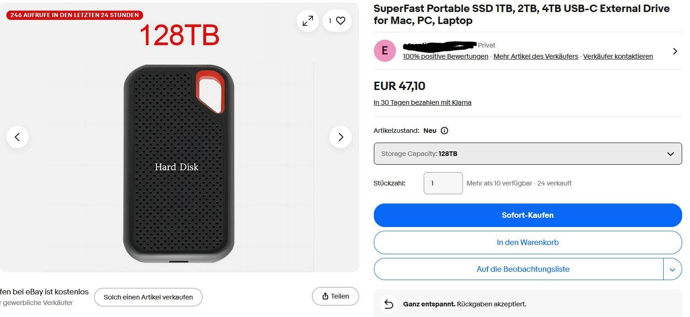Viewport: 690px width, 317px height.
Task: Click the Artikelzustand info icon
Action: point(444,131)
